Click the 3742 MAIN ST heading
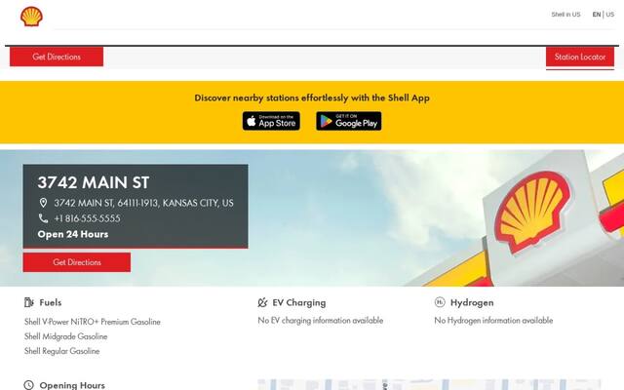The image size is (624, 390). 94,182
